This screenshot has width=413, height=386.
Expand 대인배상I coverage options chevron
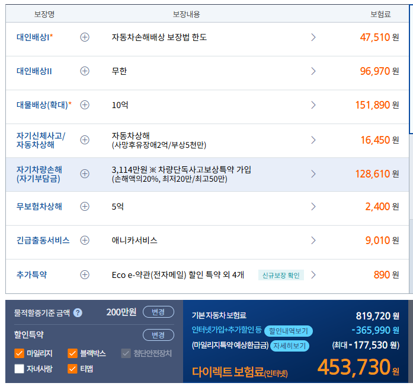[x=313, y=37]
